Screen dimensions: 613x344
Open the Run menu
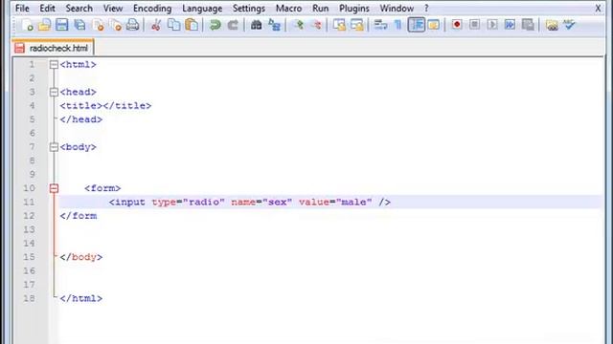pyautogui.click(x=320, y=9)
